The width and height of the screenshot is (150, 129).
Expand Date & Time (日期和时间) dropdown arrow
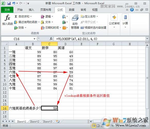point(60,28)
